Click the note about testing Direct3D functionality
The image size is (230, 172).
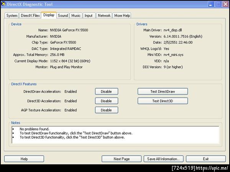click(72, 137)
